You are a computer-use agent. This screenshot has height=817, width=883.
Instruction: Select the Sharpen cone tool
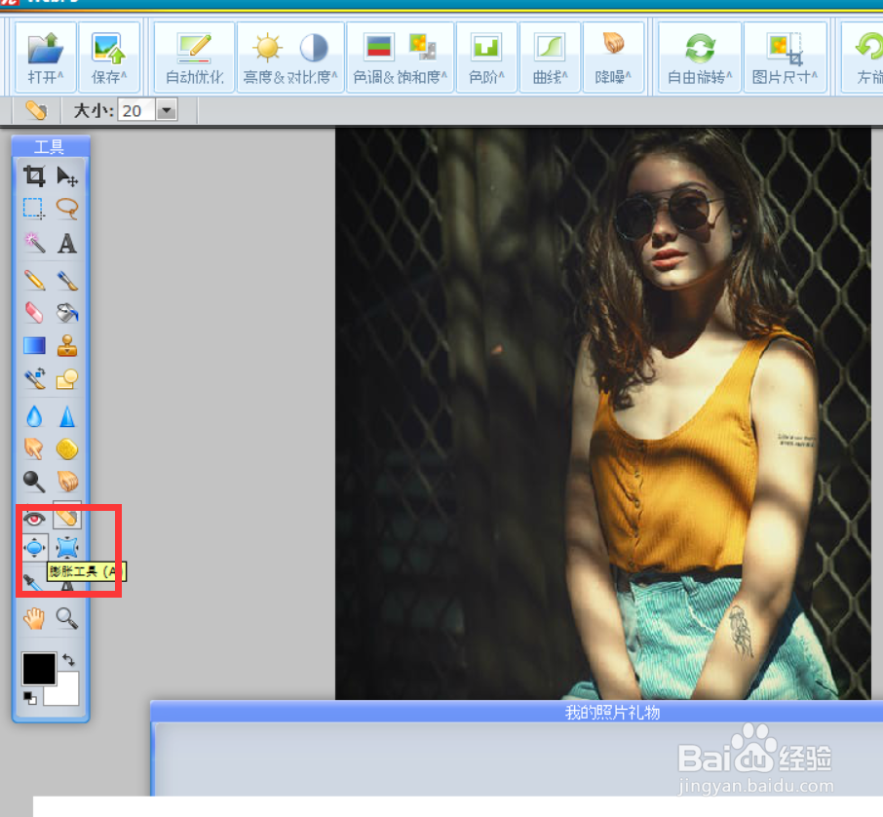67,417
